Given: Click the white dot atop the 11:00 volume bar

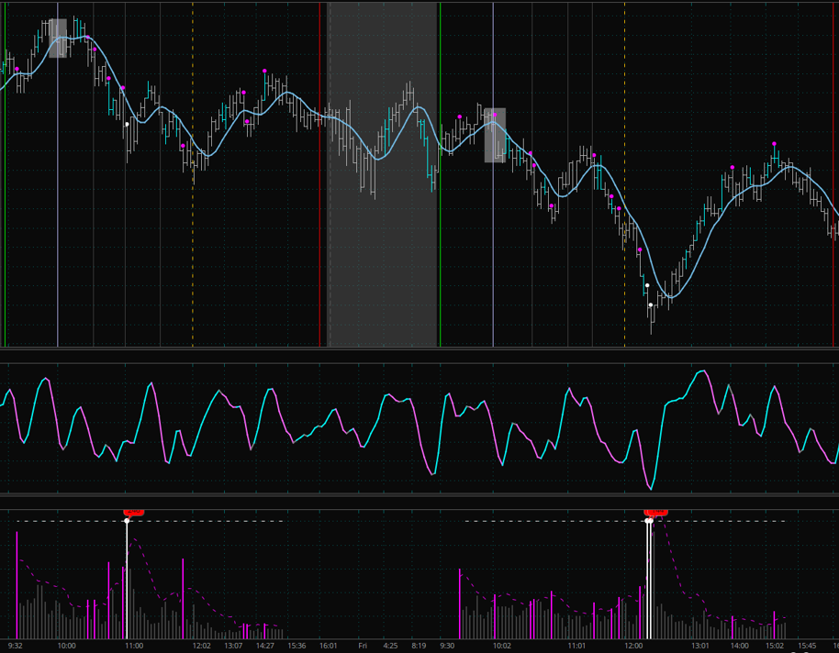Looking at the screenshot, I should pyautogui.click(x=127, y=521).
